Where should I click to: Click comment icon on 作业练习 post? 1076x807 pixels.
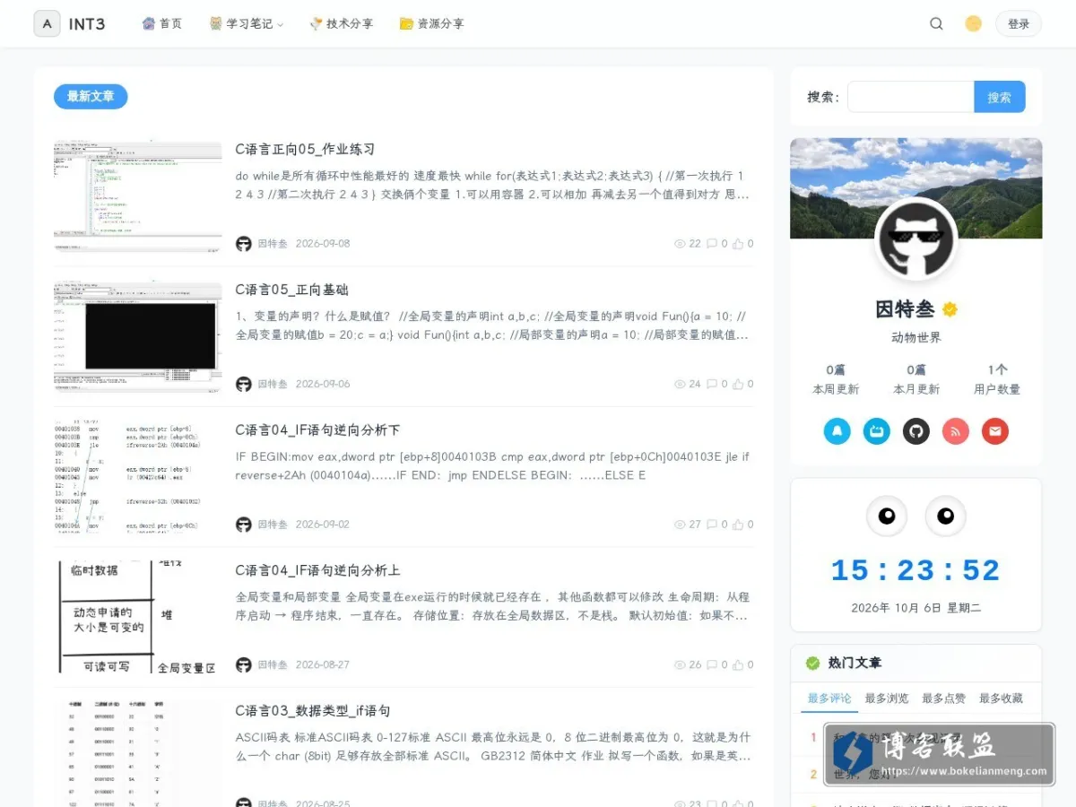[x=712, y=244]
